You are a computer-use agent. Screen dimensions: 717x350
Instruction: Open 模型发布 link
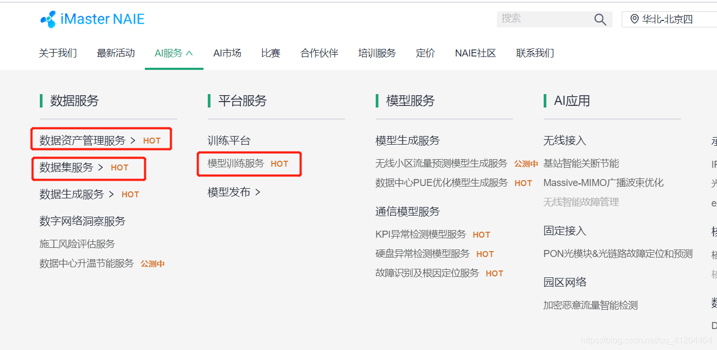229,192
